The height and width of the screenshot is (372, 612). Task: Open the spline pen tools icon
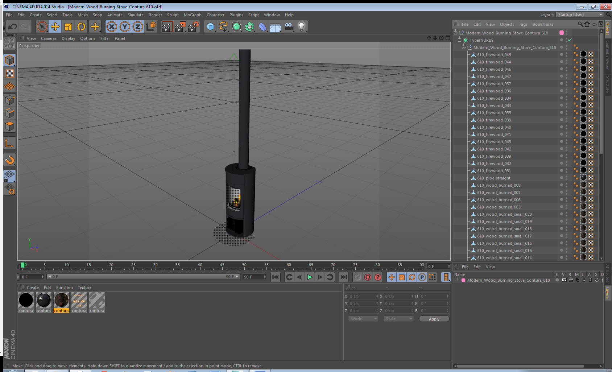[x=223, y=26]
